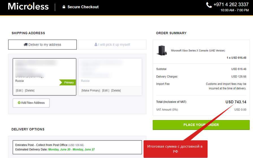Delete the primary shipping address
253x158 pixels.
click(x=30, y=91)
